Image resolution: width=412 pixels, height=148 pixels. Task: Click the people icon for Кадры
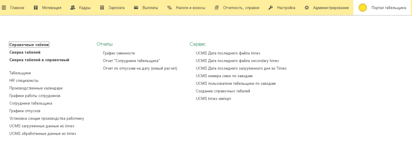[73, 8]
